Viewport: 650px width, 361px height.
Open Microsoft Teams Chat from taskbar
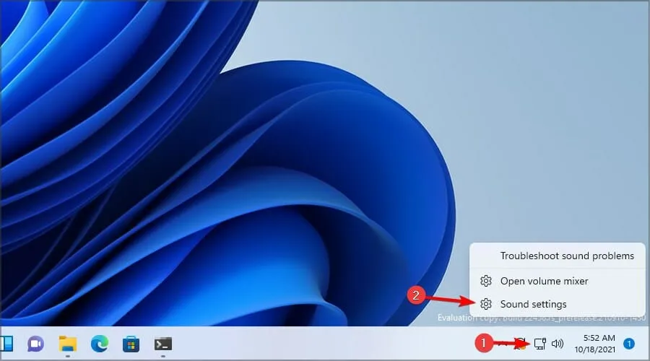coord(35,344)
